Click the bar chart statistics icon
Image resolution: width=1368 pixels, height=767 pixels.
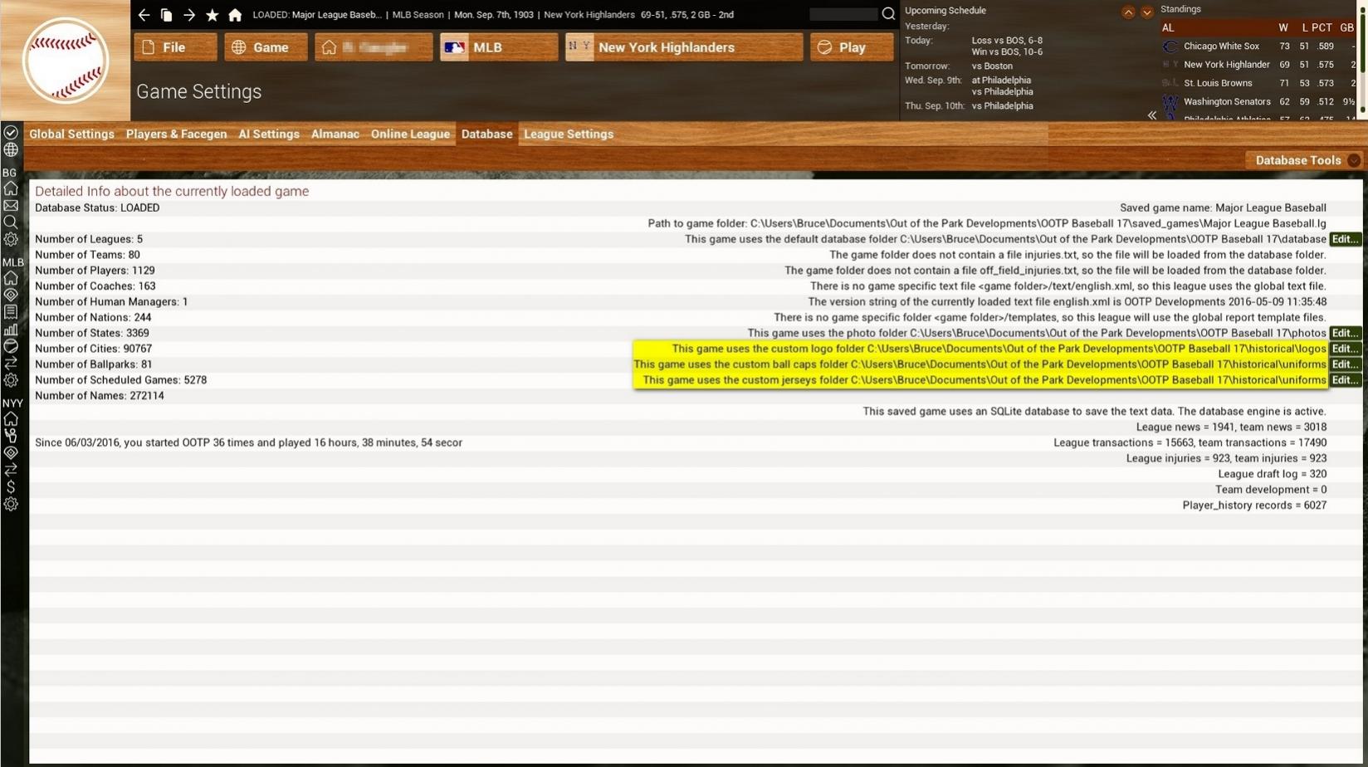[x=11, y=330]
